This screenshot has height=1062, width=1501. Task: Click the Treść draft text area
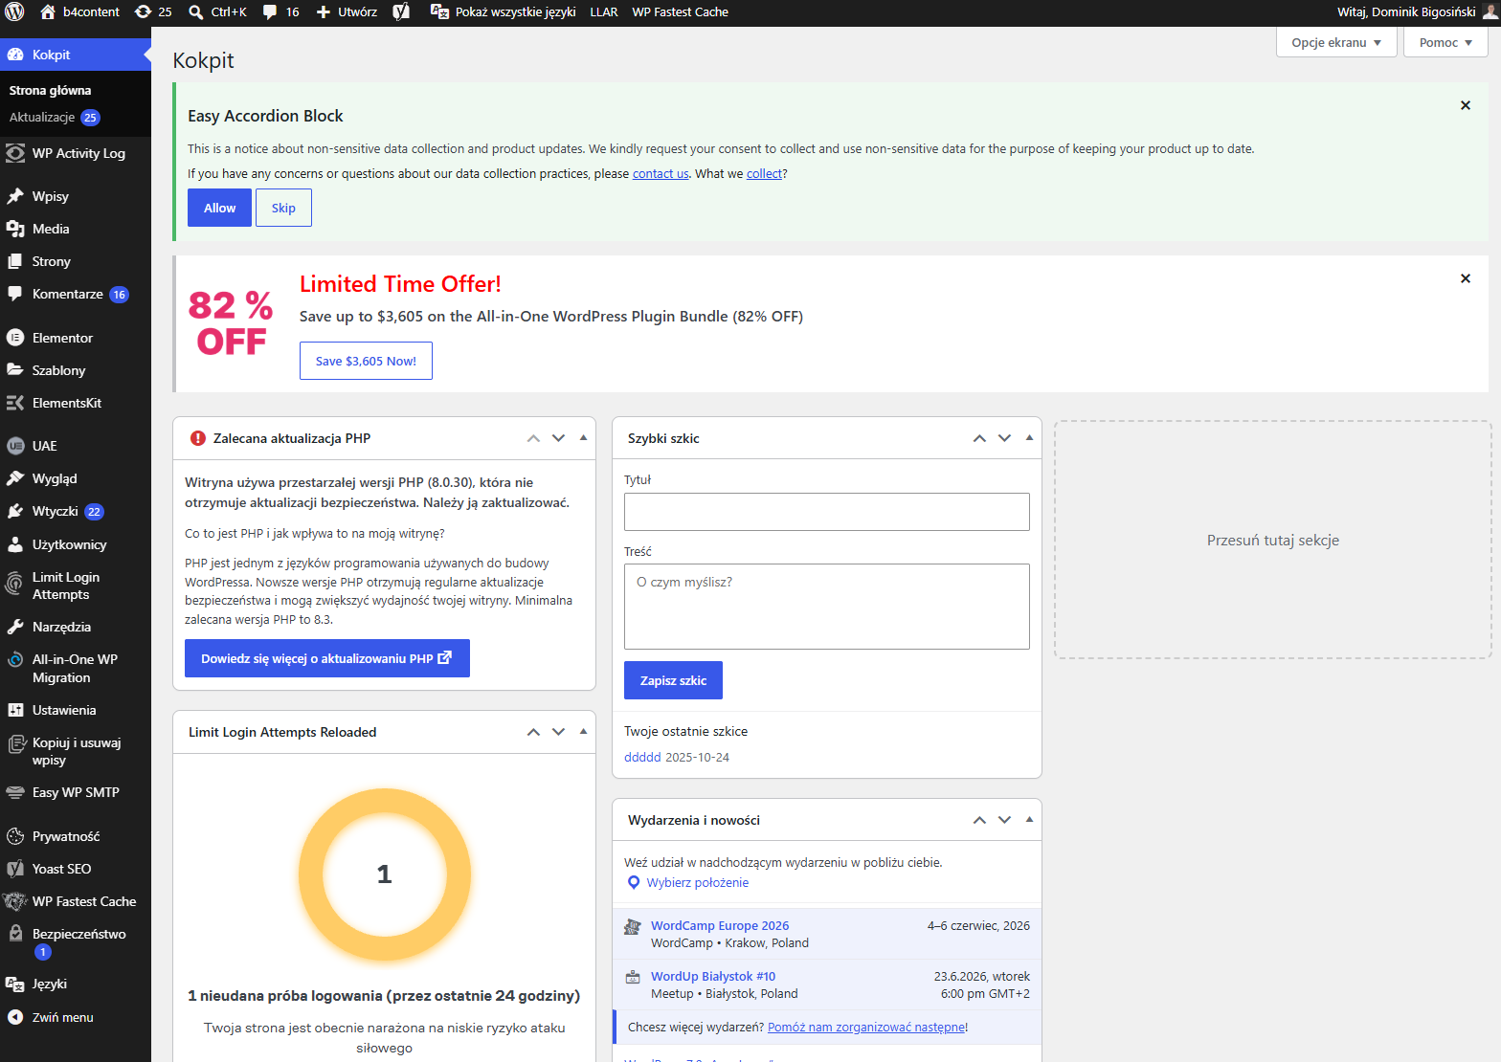826,607
